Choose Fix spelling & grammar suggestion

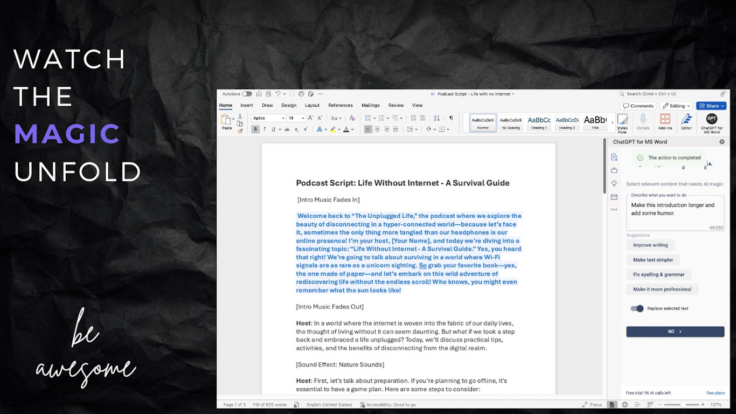click(658, 274)
